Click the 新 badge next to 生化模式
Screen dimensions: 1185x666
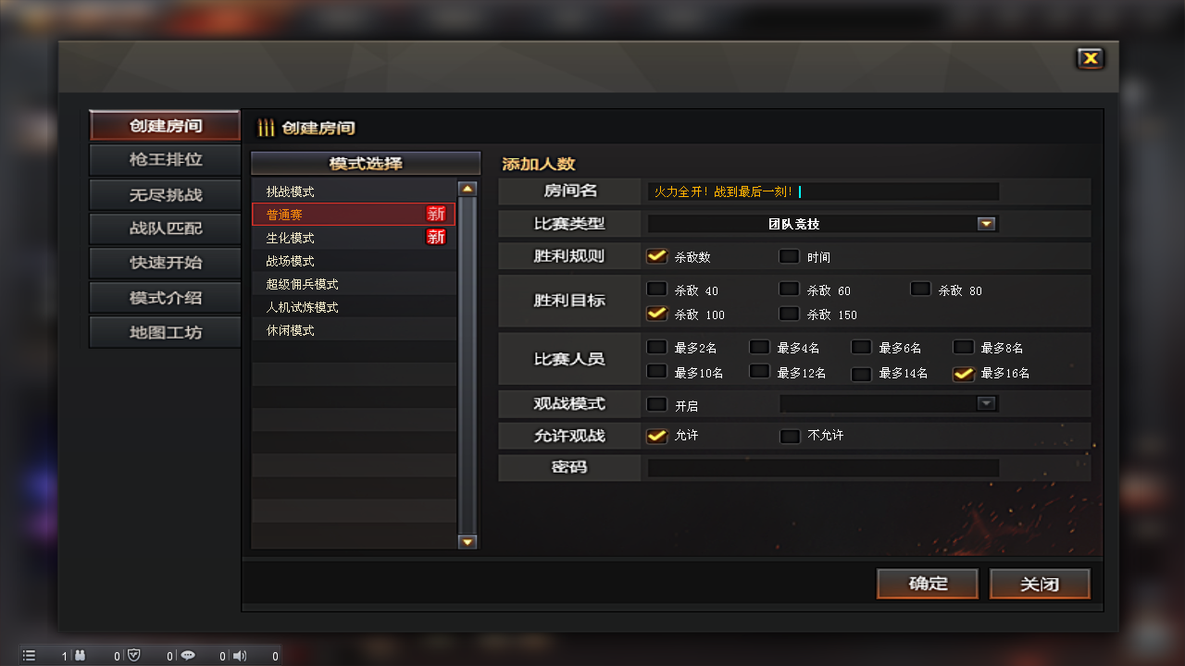pos(436,237)
